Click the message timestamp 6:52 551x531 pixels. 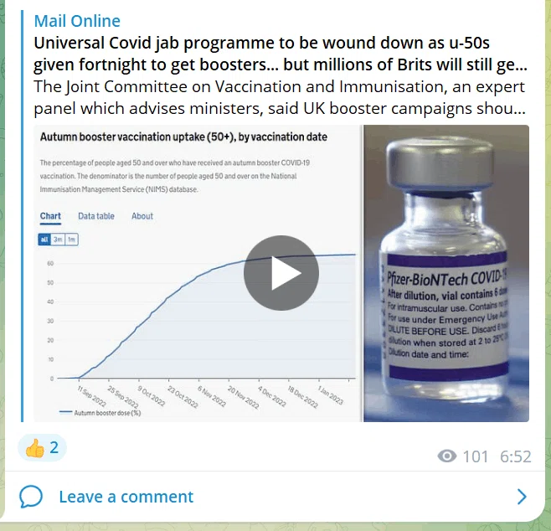coord(516,456)
